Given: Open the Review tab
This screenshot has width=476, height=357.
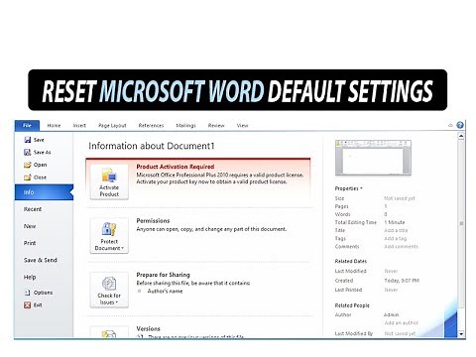Looking at the screenshot, I should (x=216, y=126).
